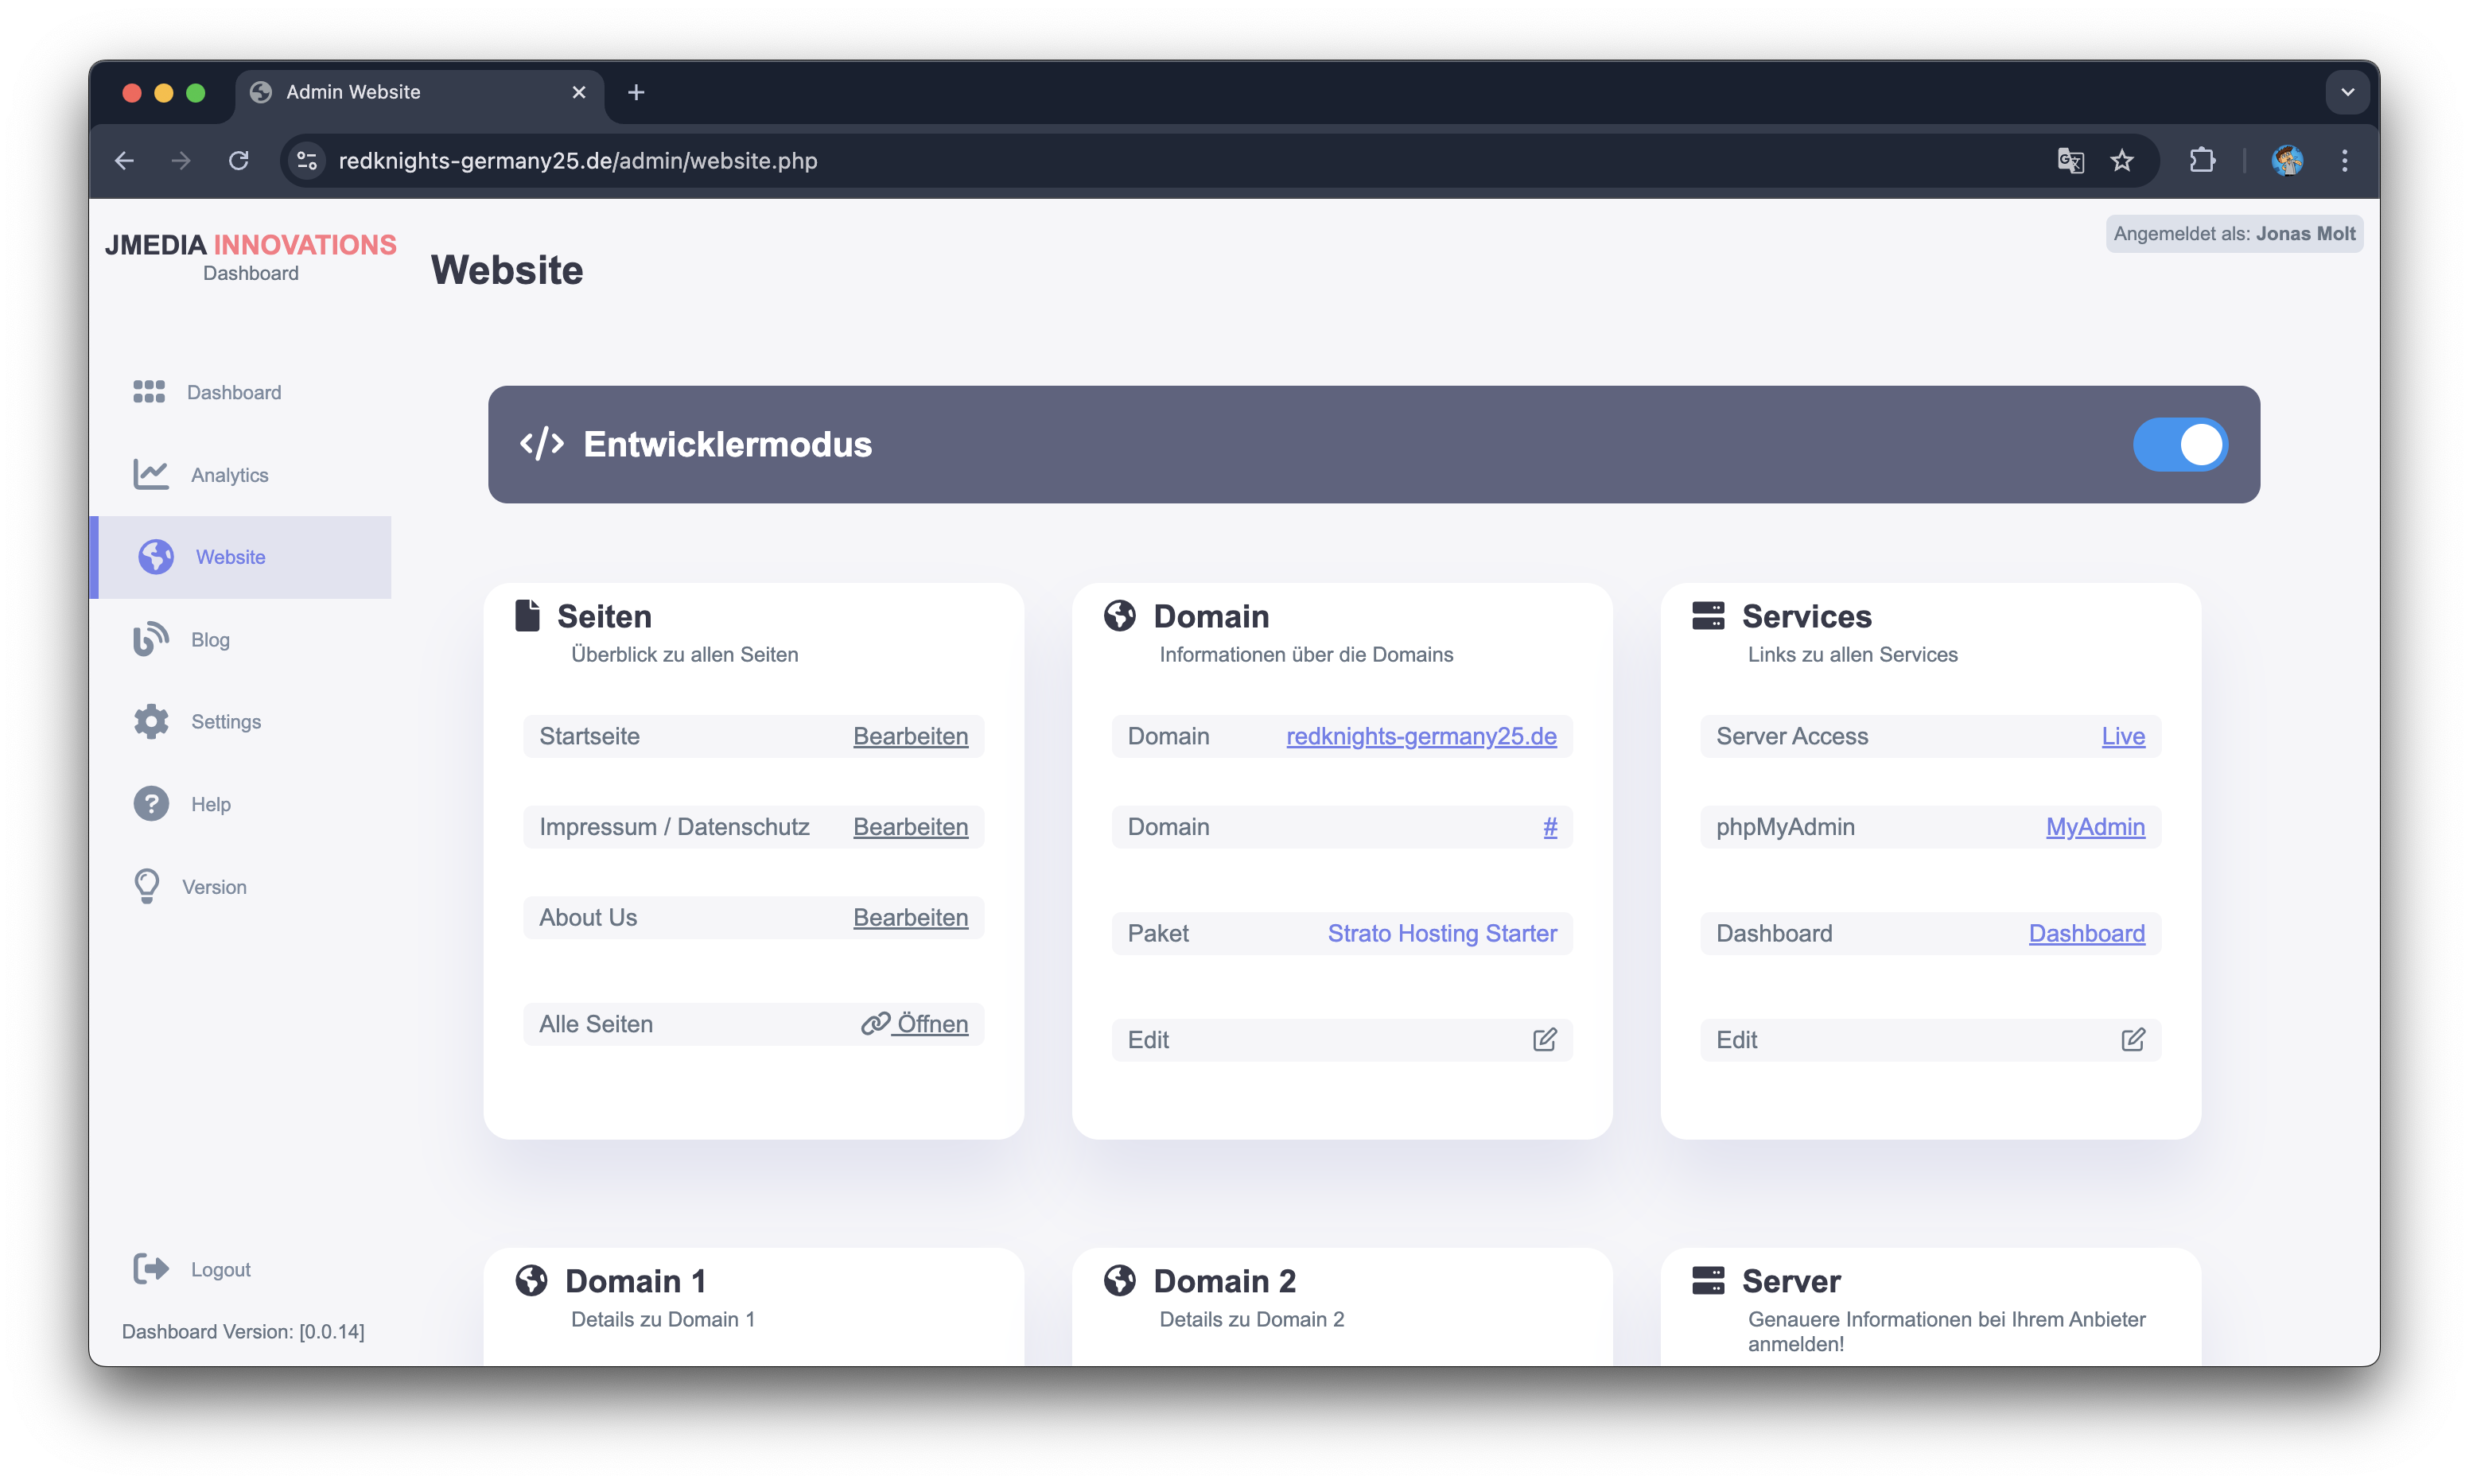2469x1484 pixels.
Task: Open Alle Seiten via Öffnen link
Action: tap(915, 1024)
